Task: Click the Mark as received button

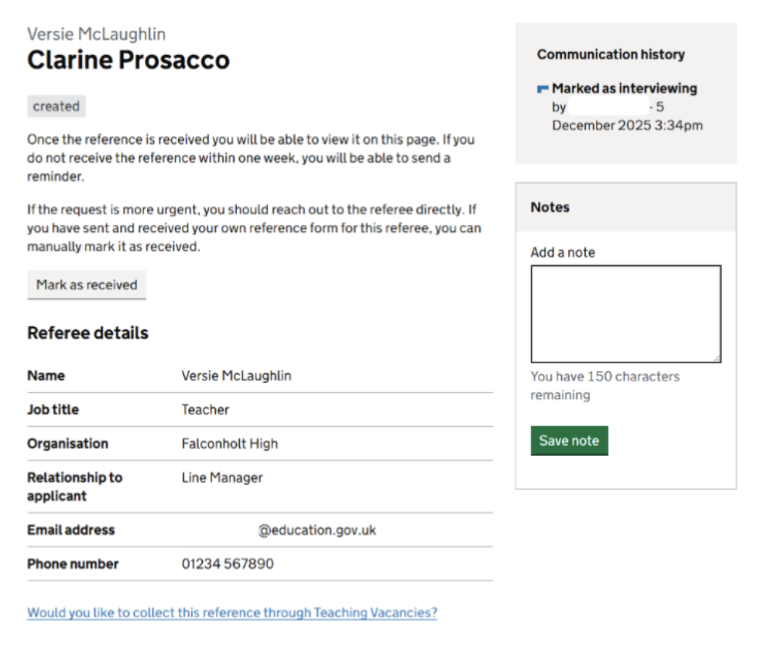Action: tap(87, 285)
